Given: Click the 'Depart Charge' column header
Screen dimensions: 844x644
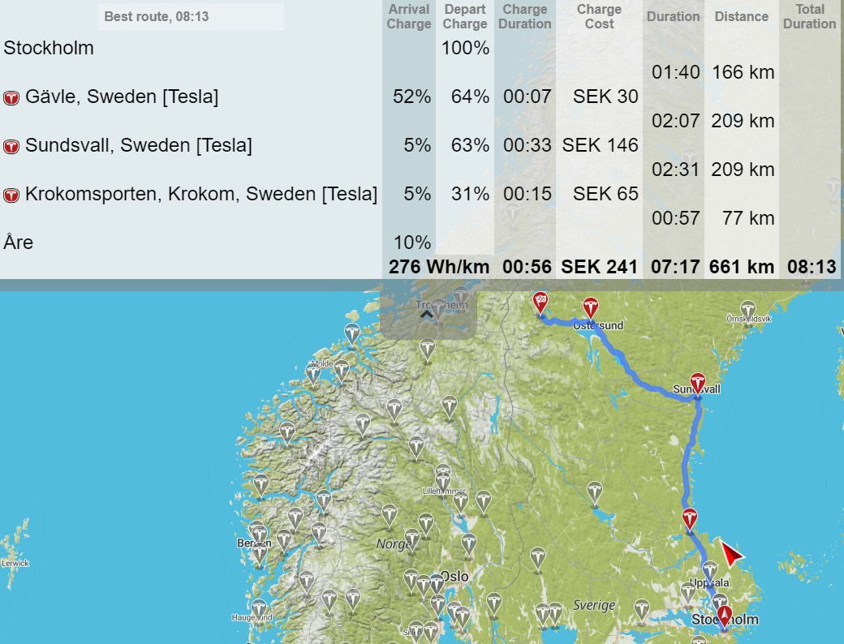Looking at the screenshot, I should tap(465, 17).
